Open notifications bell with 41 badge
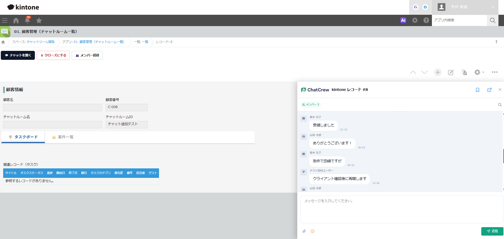The height and width of the screenshot is (239, 504). coord(27,20)
